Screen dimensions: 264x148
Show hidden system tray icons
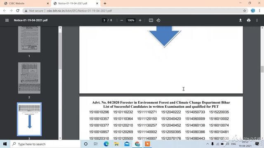pyautogui.click(x=207, y=144)
